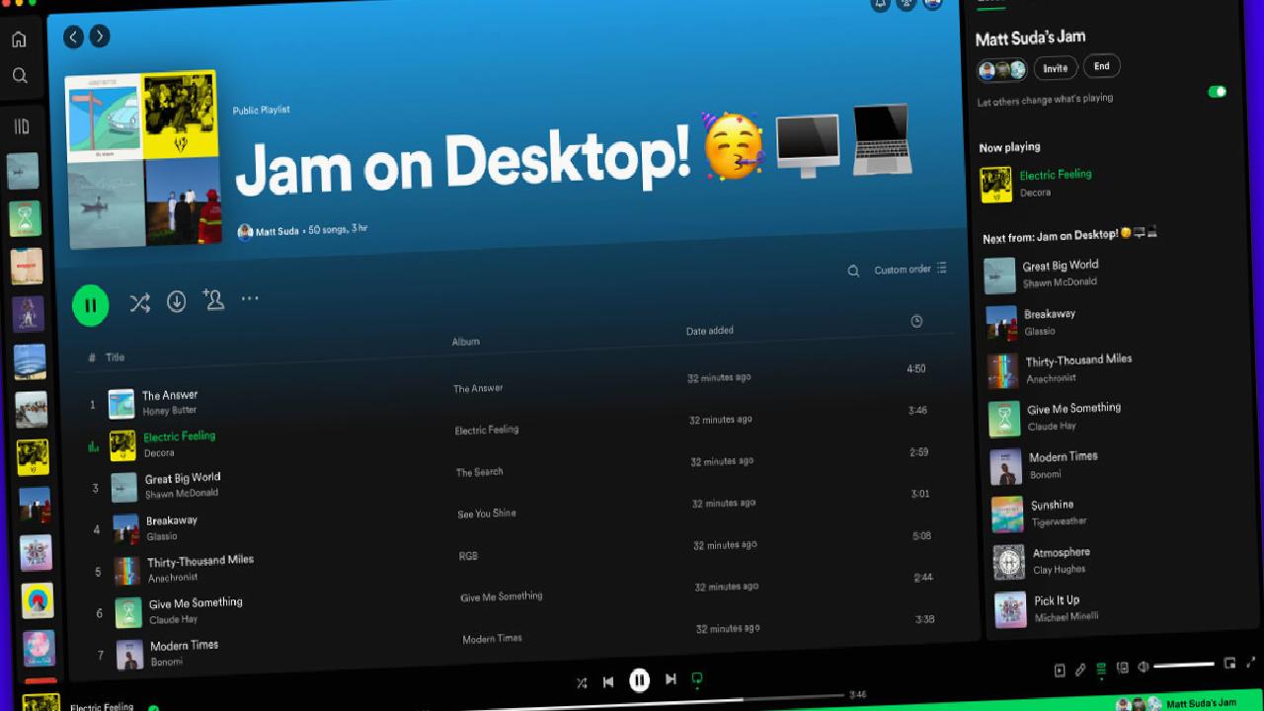Sort by the Date added column header
Screen dimensions: 1264x711
(x=710, y=331)
